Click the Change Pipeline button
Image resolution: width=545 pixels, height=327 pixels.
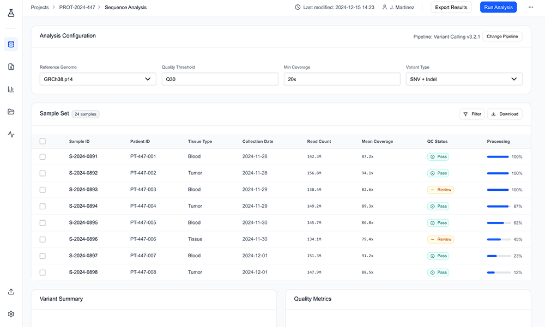pos(502,37)
